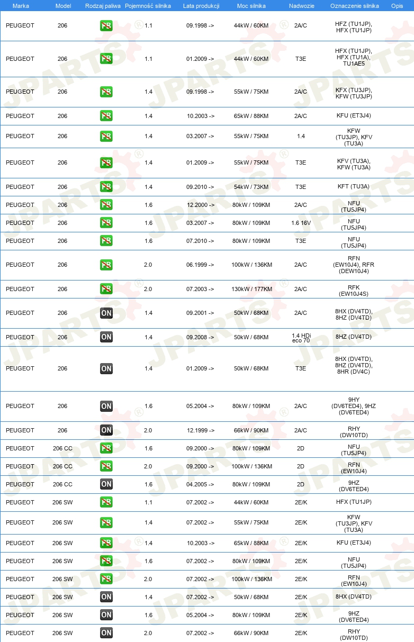Image resolution: width=414 pixels, height=642 pixels.
Task: Select diesel ON icon in 206 2.0 12.1999 row
Action: pyautogui.click(x=106, y=430)
